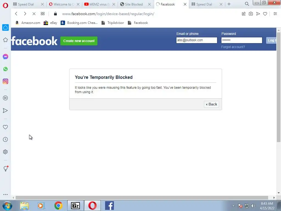Switch to the Site Blocked tab

point(134,4)
